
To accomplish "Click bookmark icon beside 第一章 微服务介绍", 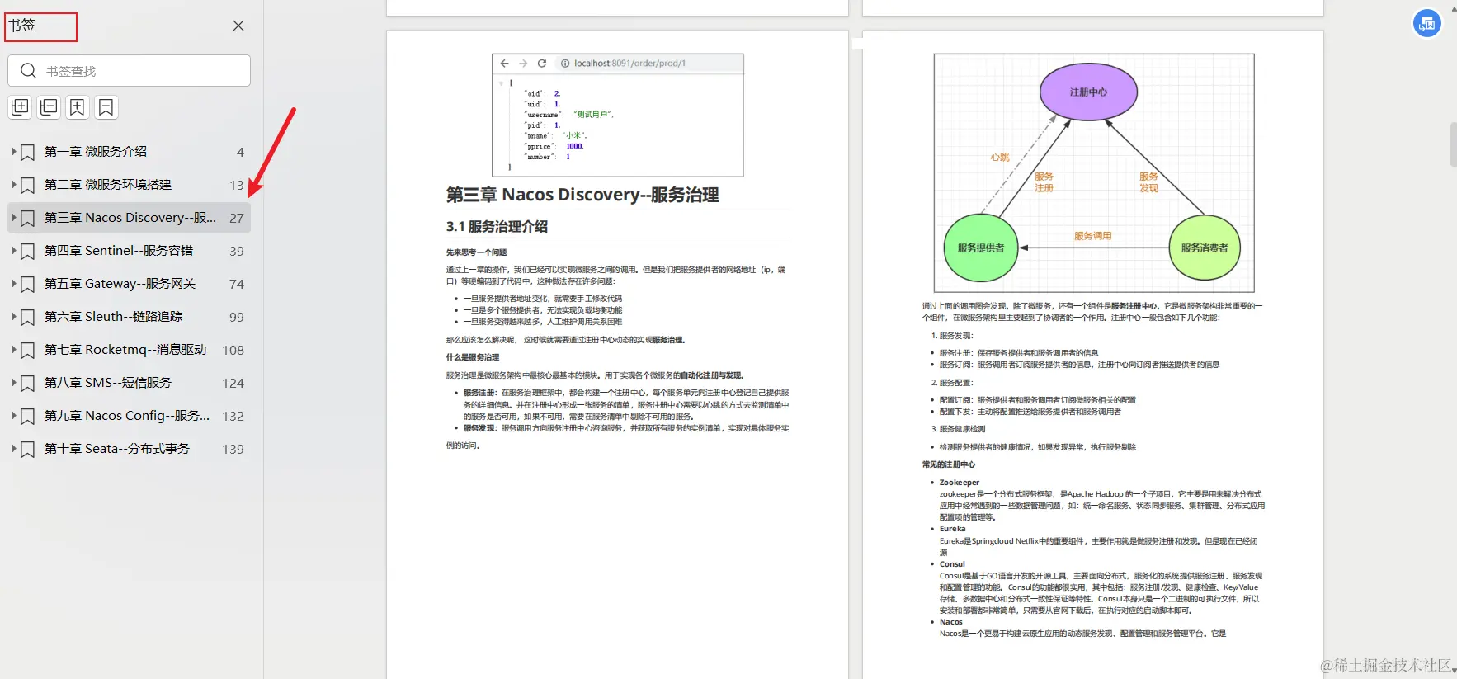I will pyautogui.click(x=28, y=152).
